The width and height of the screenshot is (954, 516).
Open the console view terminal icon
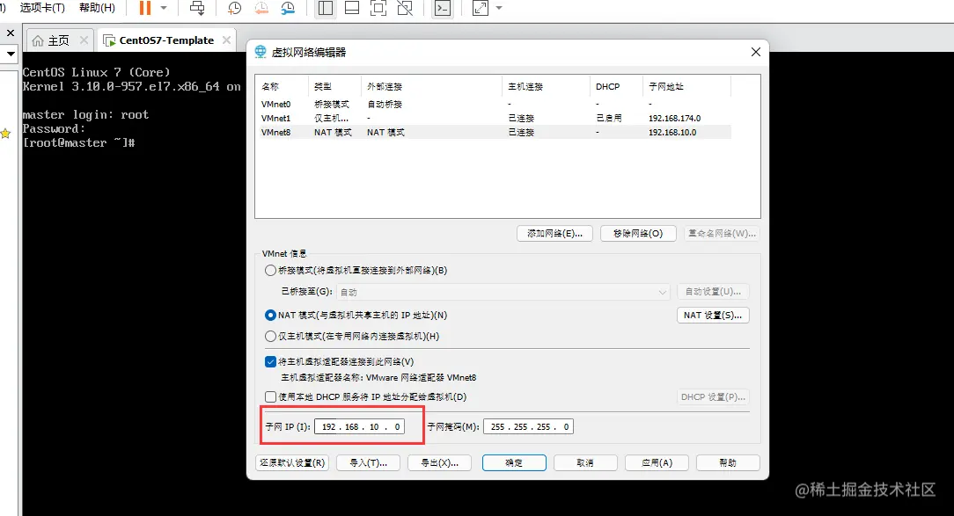(443, 8)
